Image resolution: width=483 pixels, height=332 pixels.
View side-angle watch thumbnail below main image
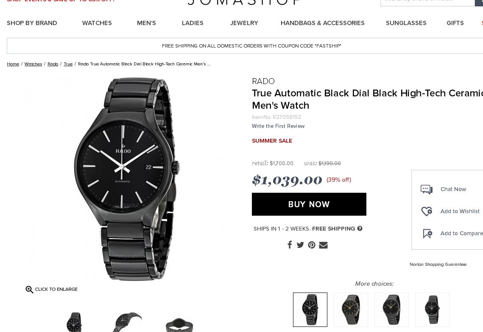point(126,322)
